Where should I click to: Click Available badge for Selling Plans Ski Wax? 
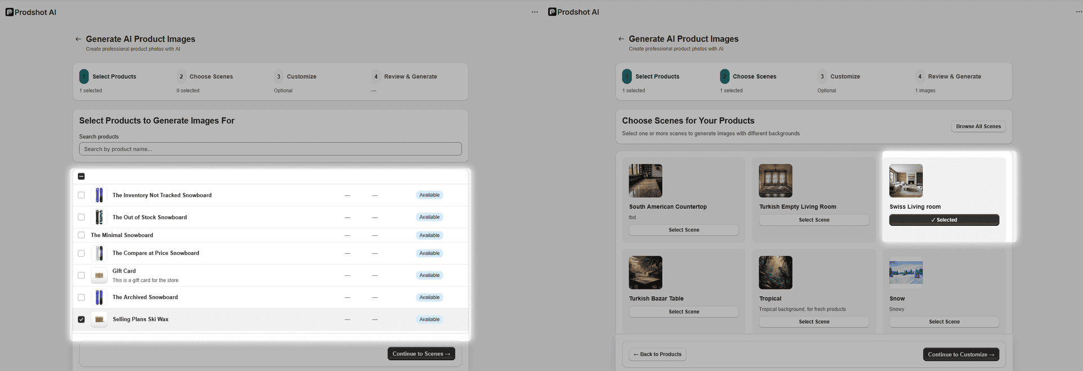pos(429,319)
